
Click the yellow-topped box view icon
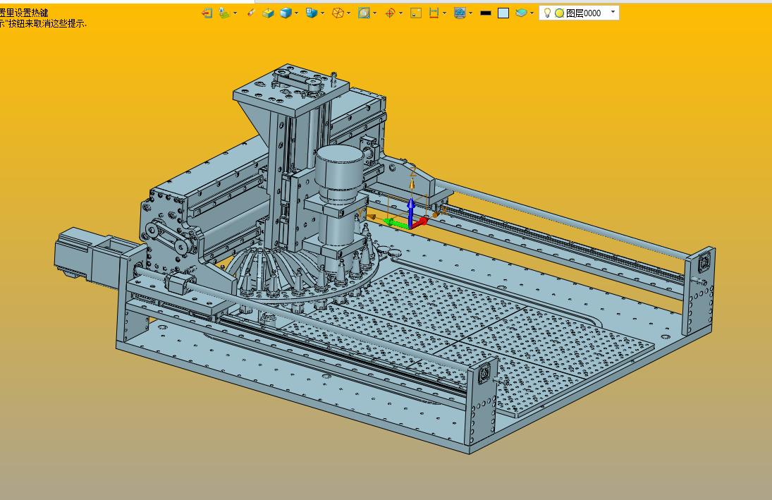tap(268, 13)
